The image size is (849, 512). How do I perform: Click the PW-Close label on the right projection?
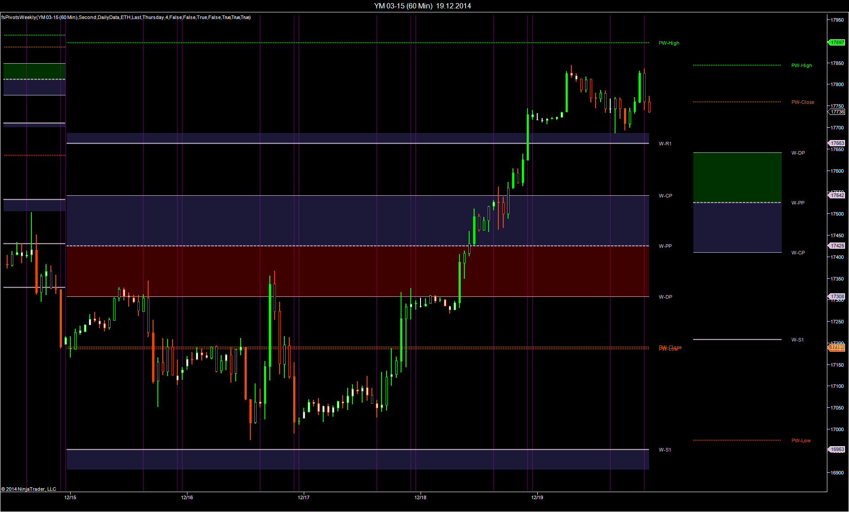coord(803,102)
